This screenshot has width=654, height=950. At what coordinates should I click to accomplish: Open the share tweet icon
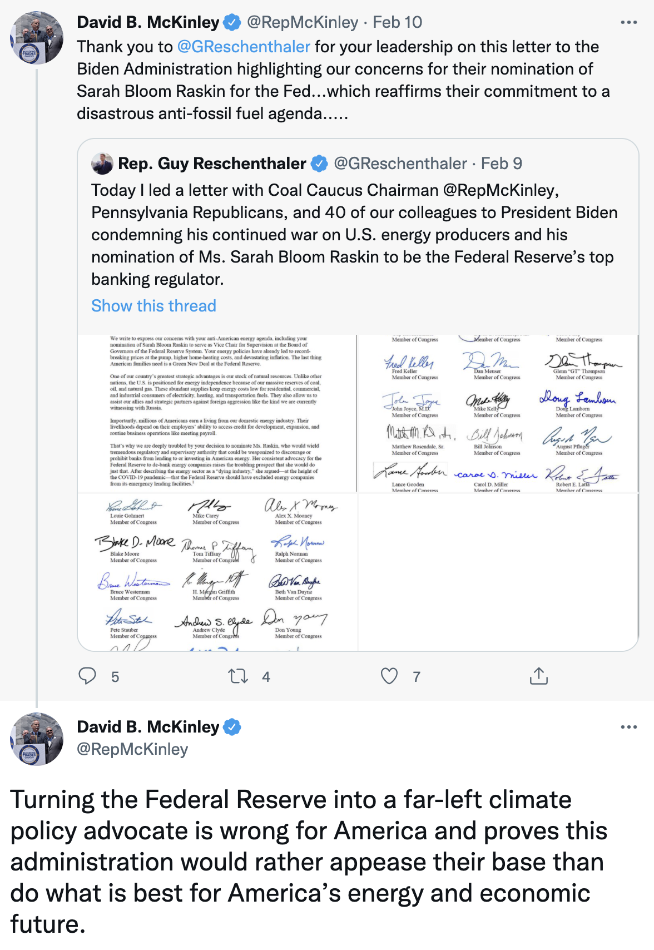pos(538,676)
